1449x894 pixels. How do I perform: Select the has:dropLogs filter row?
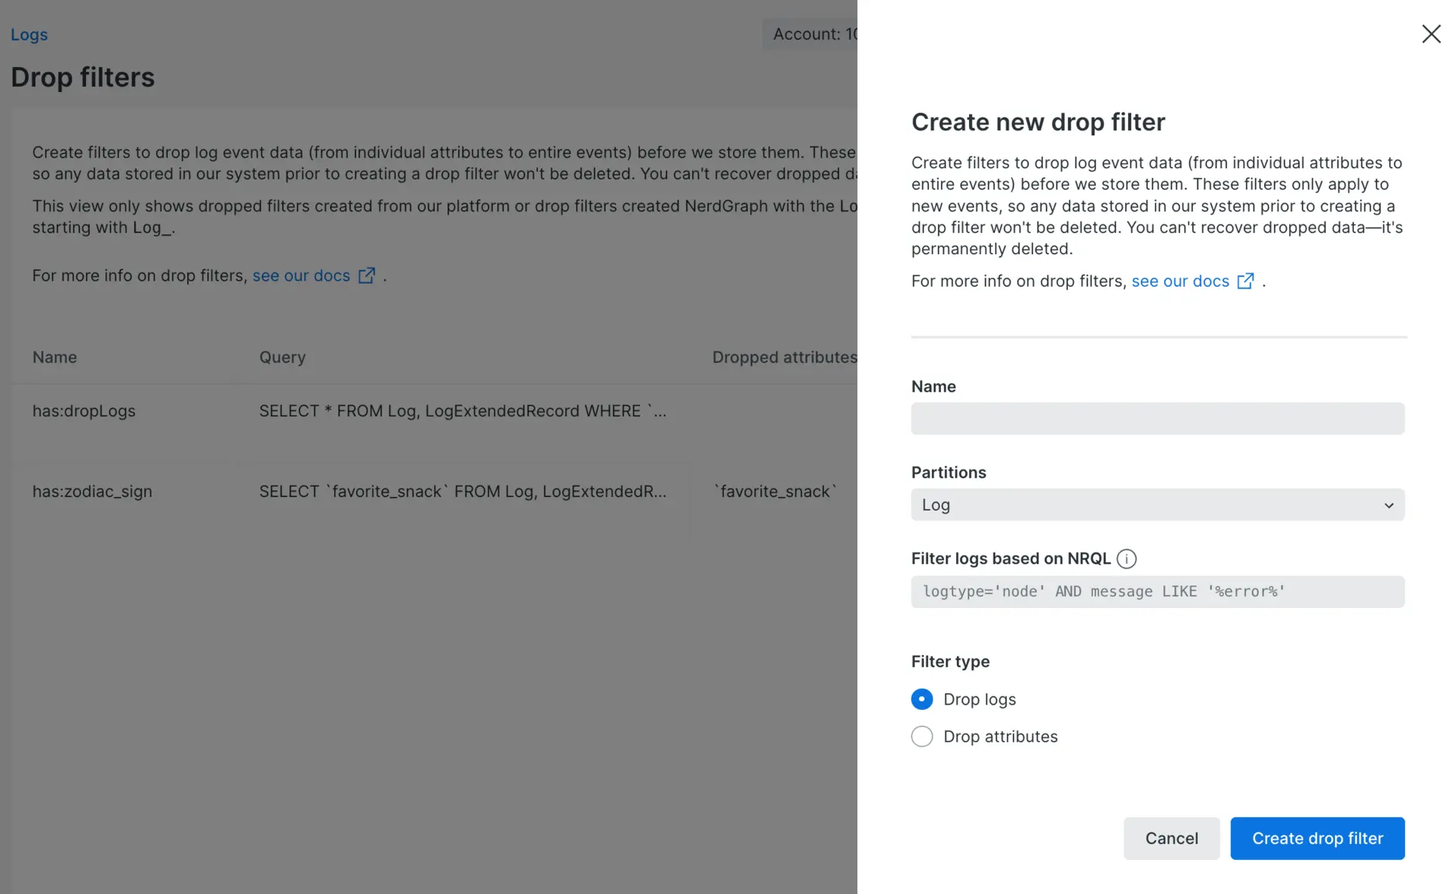point(84,411)
